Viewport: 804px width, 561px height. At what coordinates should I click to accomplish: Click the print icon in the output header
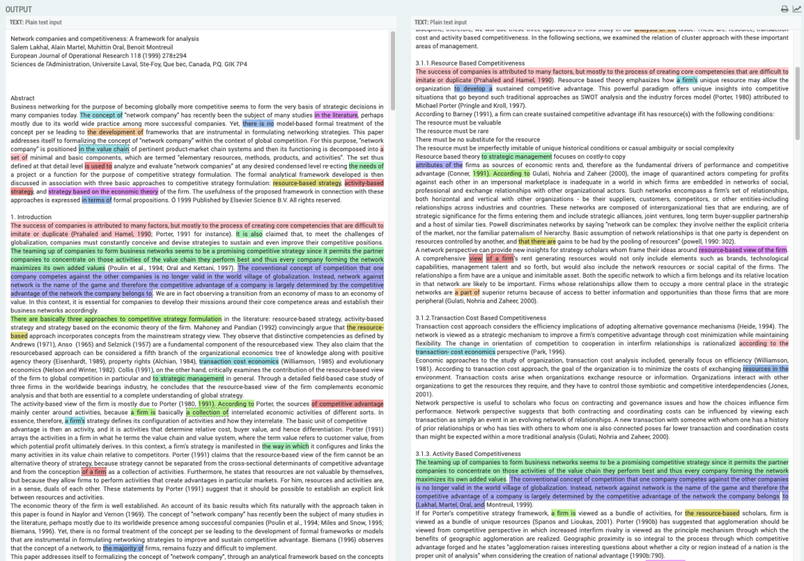click(x=784, y=9)
